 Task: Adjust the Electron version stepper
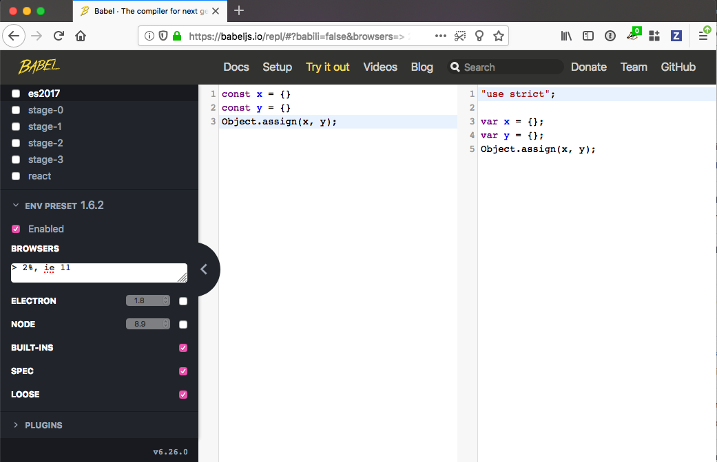click(165, 300)
